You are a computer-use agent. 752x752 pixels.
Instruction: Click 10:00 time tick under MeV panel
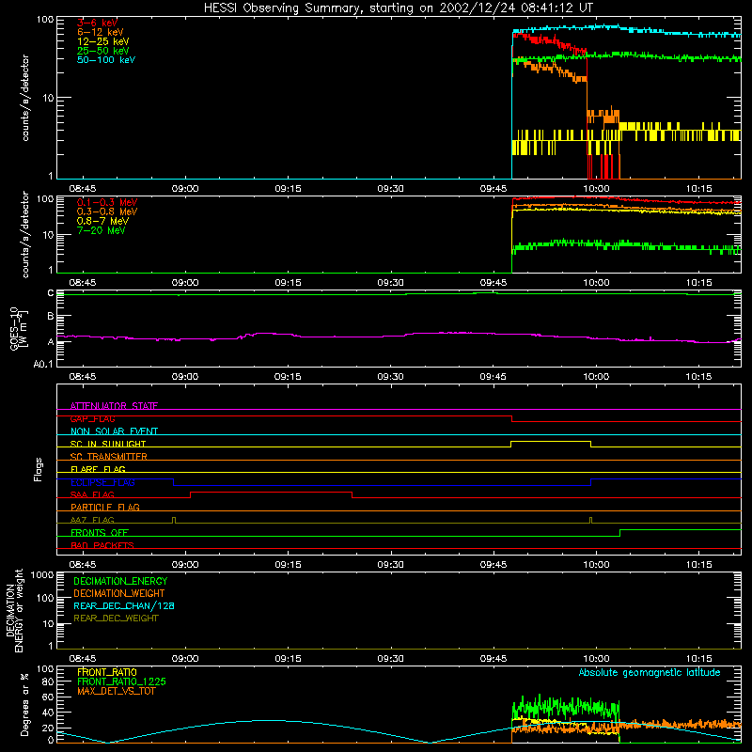(596, 283)
